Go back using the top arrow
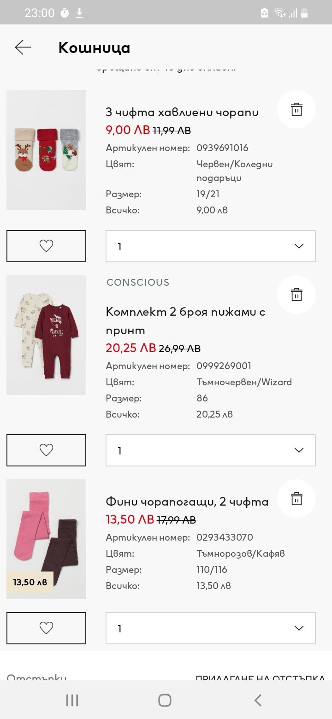 tap(23, 47)
